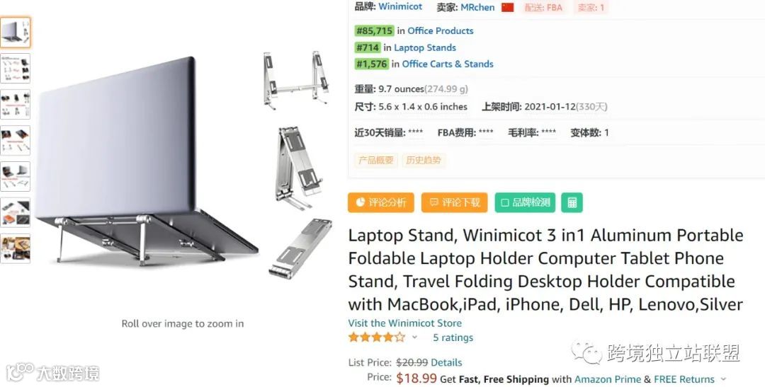Select the third product thumbnail

click(15, 104)
